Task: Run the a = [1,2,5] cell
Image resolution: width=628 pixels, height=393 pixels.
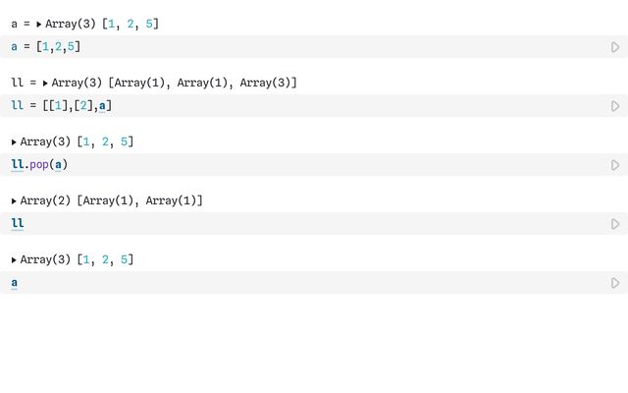Action: tap(615, 47)
